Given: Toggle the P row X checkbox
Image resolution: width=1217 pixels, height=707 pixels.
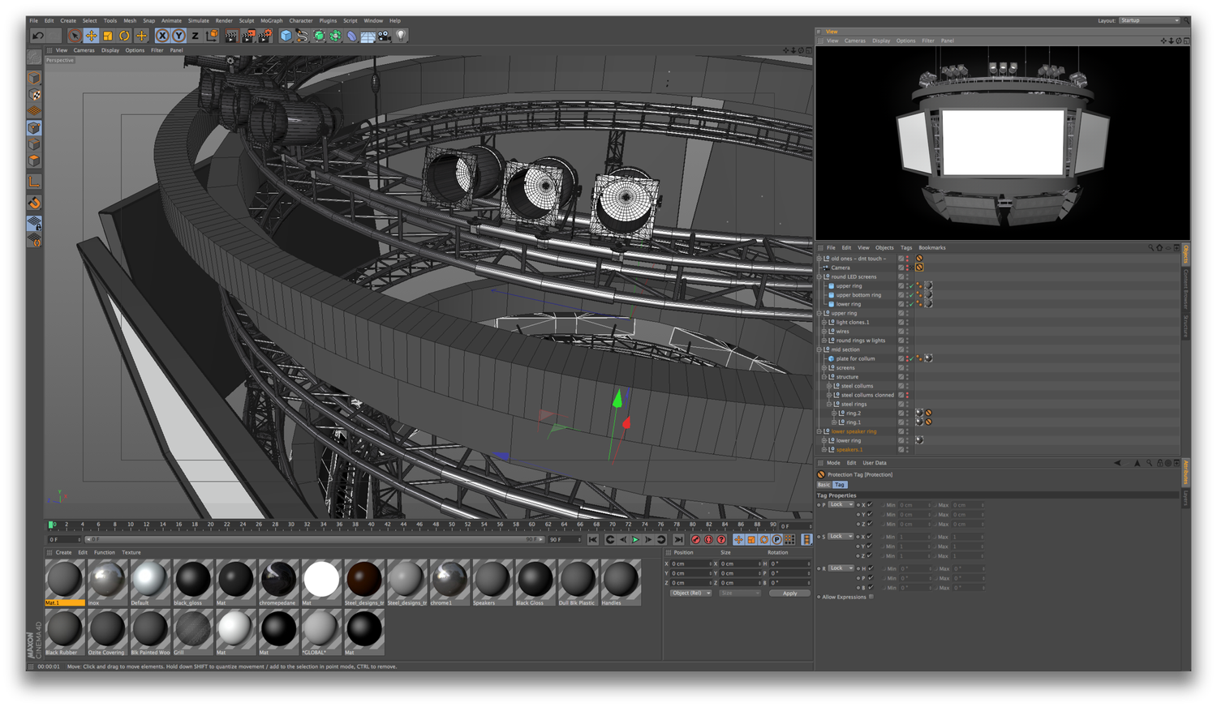Looking at the screenshot, I should coord(871,504).
